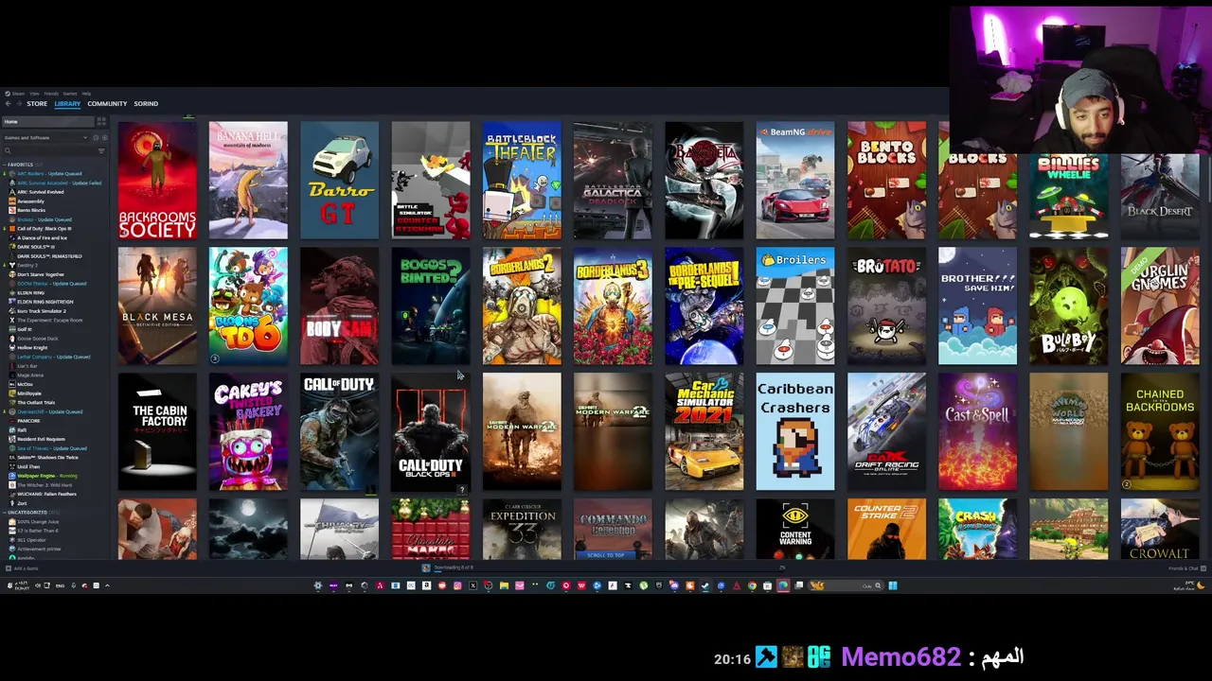The width and height of the screenshot is (1212, 681).
Task: Open The Cabin Factory cover
Action: 157,431
